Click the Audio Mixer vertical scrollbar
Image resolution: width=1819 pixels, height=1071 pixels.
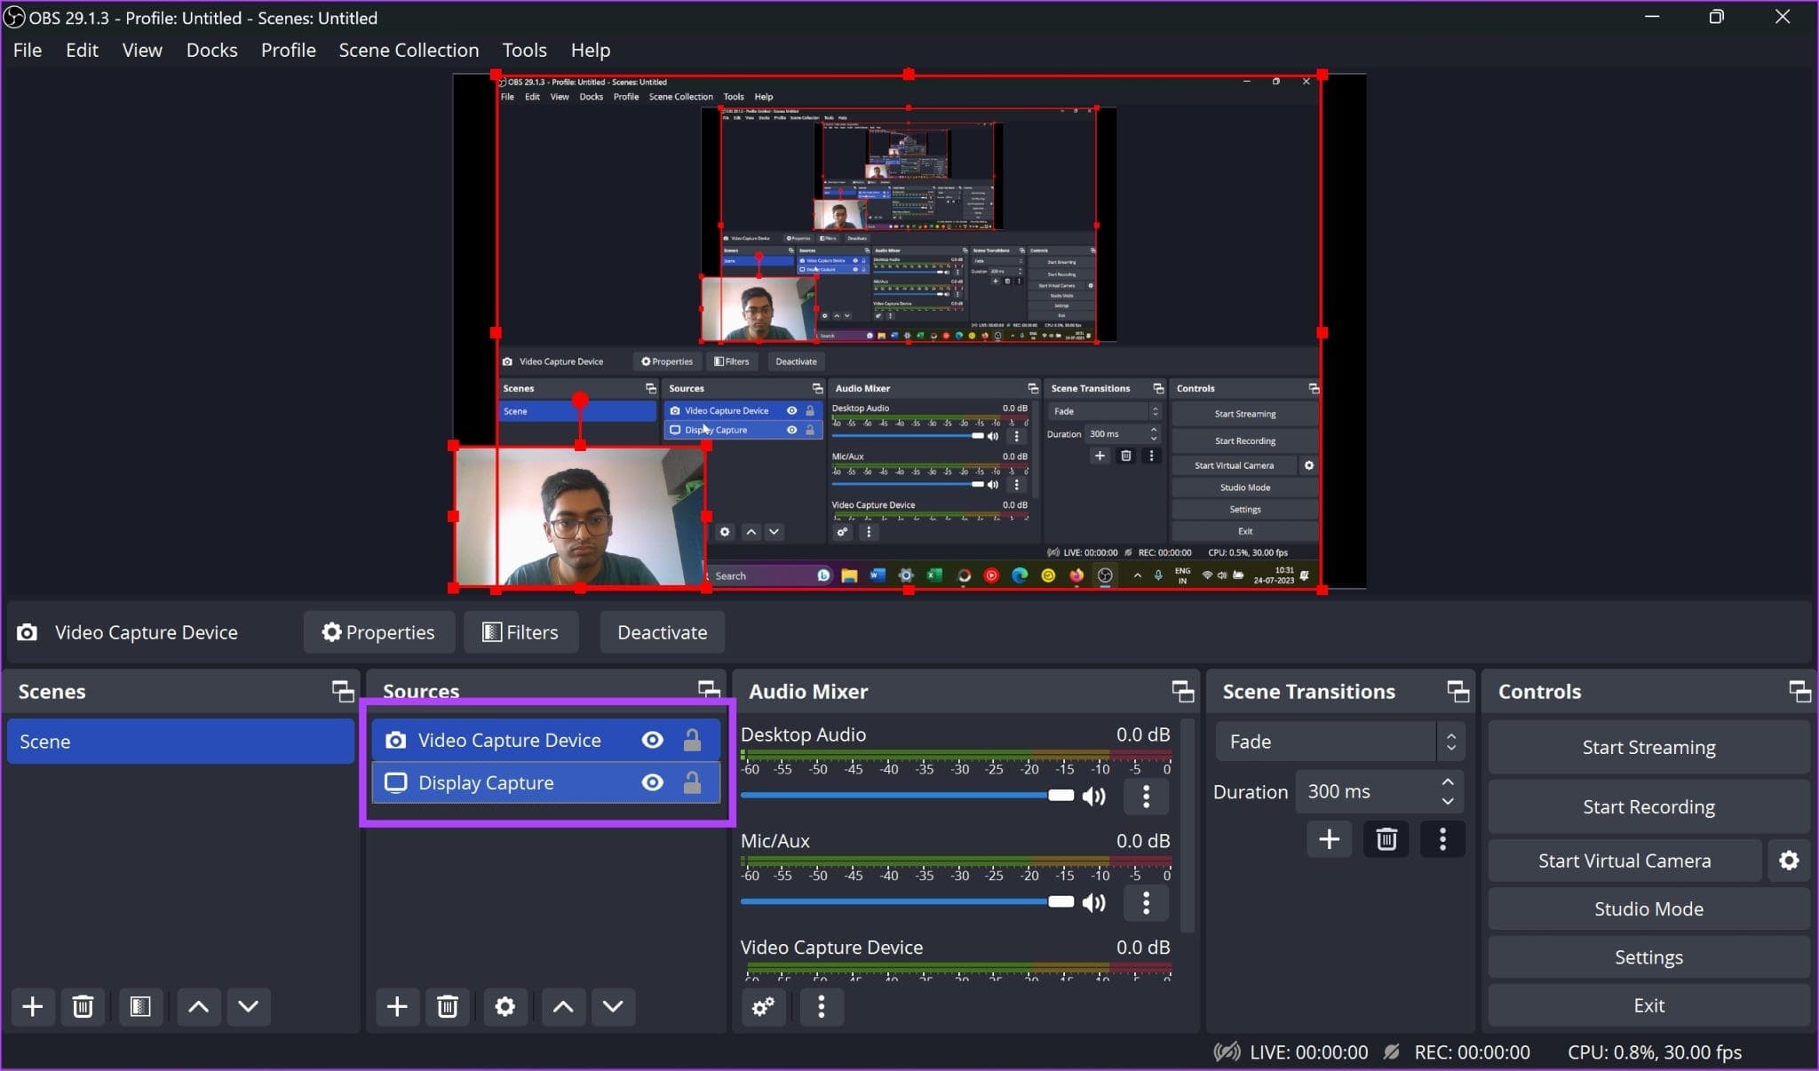pyautogui.click(x=1189, y=826)
